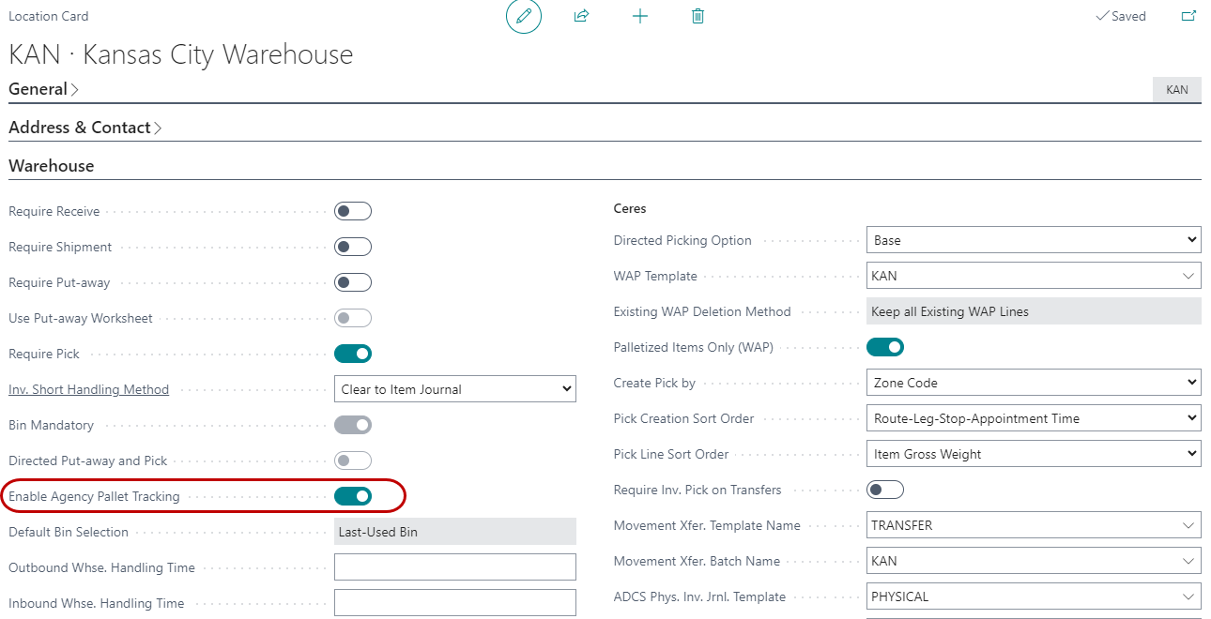Click the pencil edit icon

coord(524,16)
